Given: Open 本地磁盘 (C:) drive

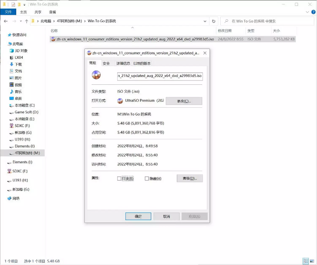Looking at the screenshot, I should point(22,105).
